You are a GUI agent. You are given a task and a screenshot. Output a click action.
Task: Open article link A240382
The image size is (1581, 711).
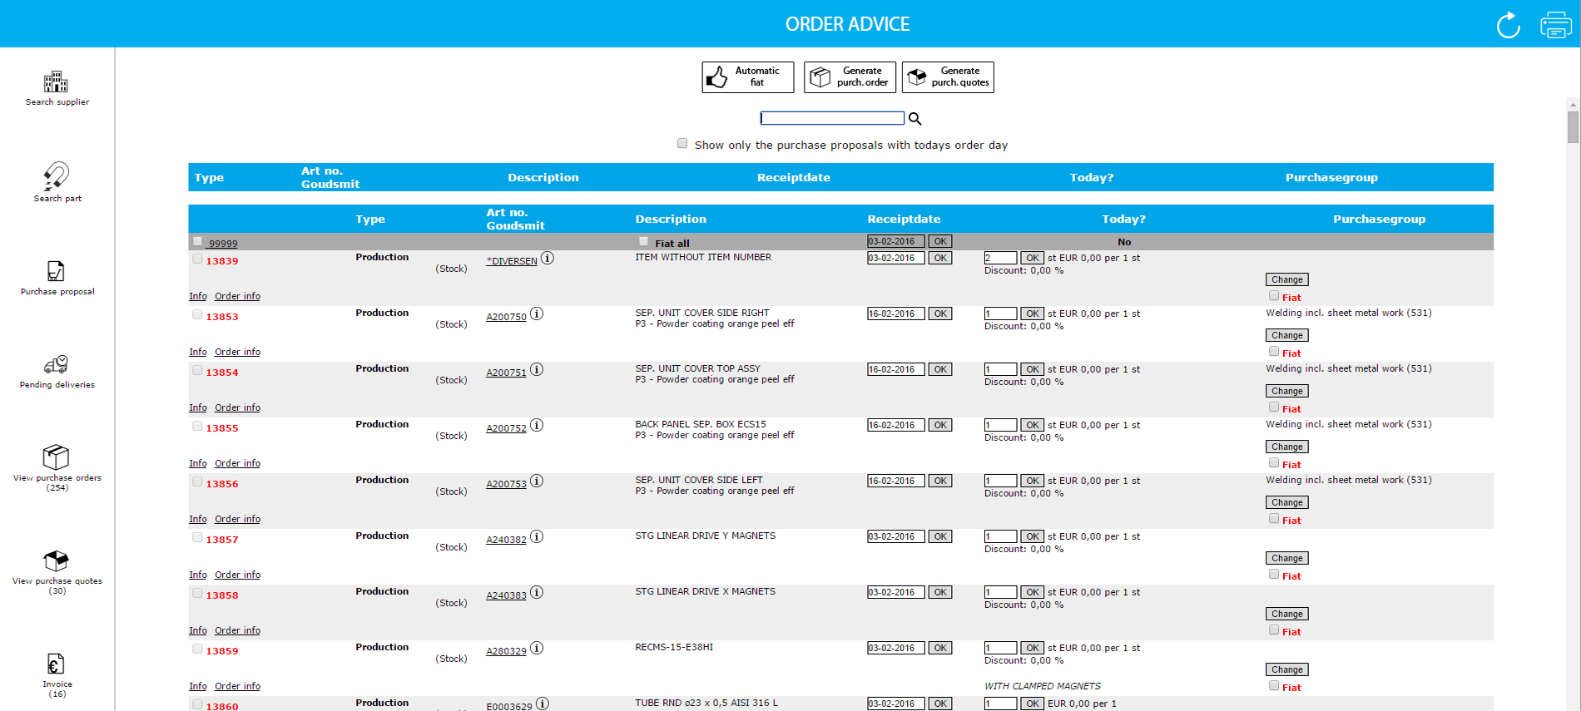coord(506,540)
